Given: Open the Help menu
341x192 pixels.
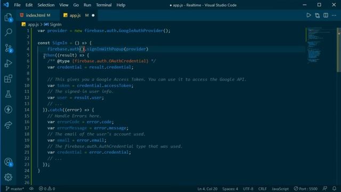Looking at the screenshot, I should click(x=121, y=5).
